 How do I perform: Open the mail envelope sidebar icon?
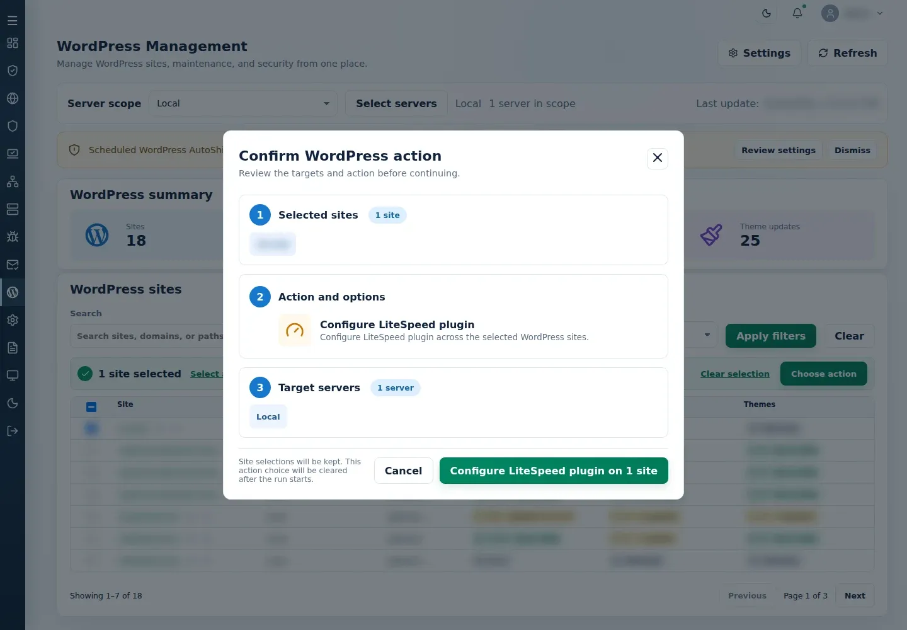[x=13, y=265]
